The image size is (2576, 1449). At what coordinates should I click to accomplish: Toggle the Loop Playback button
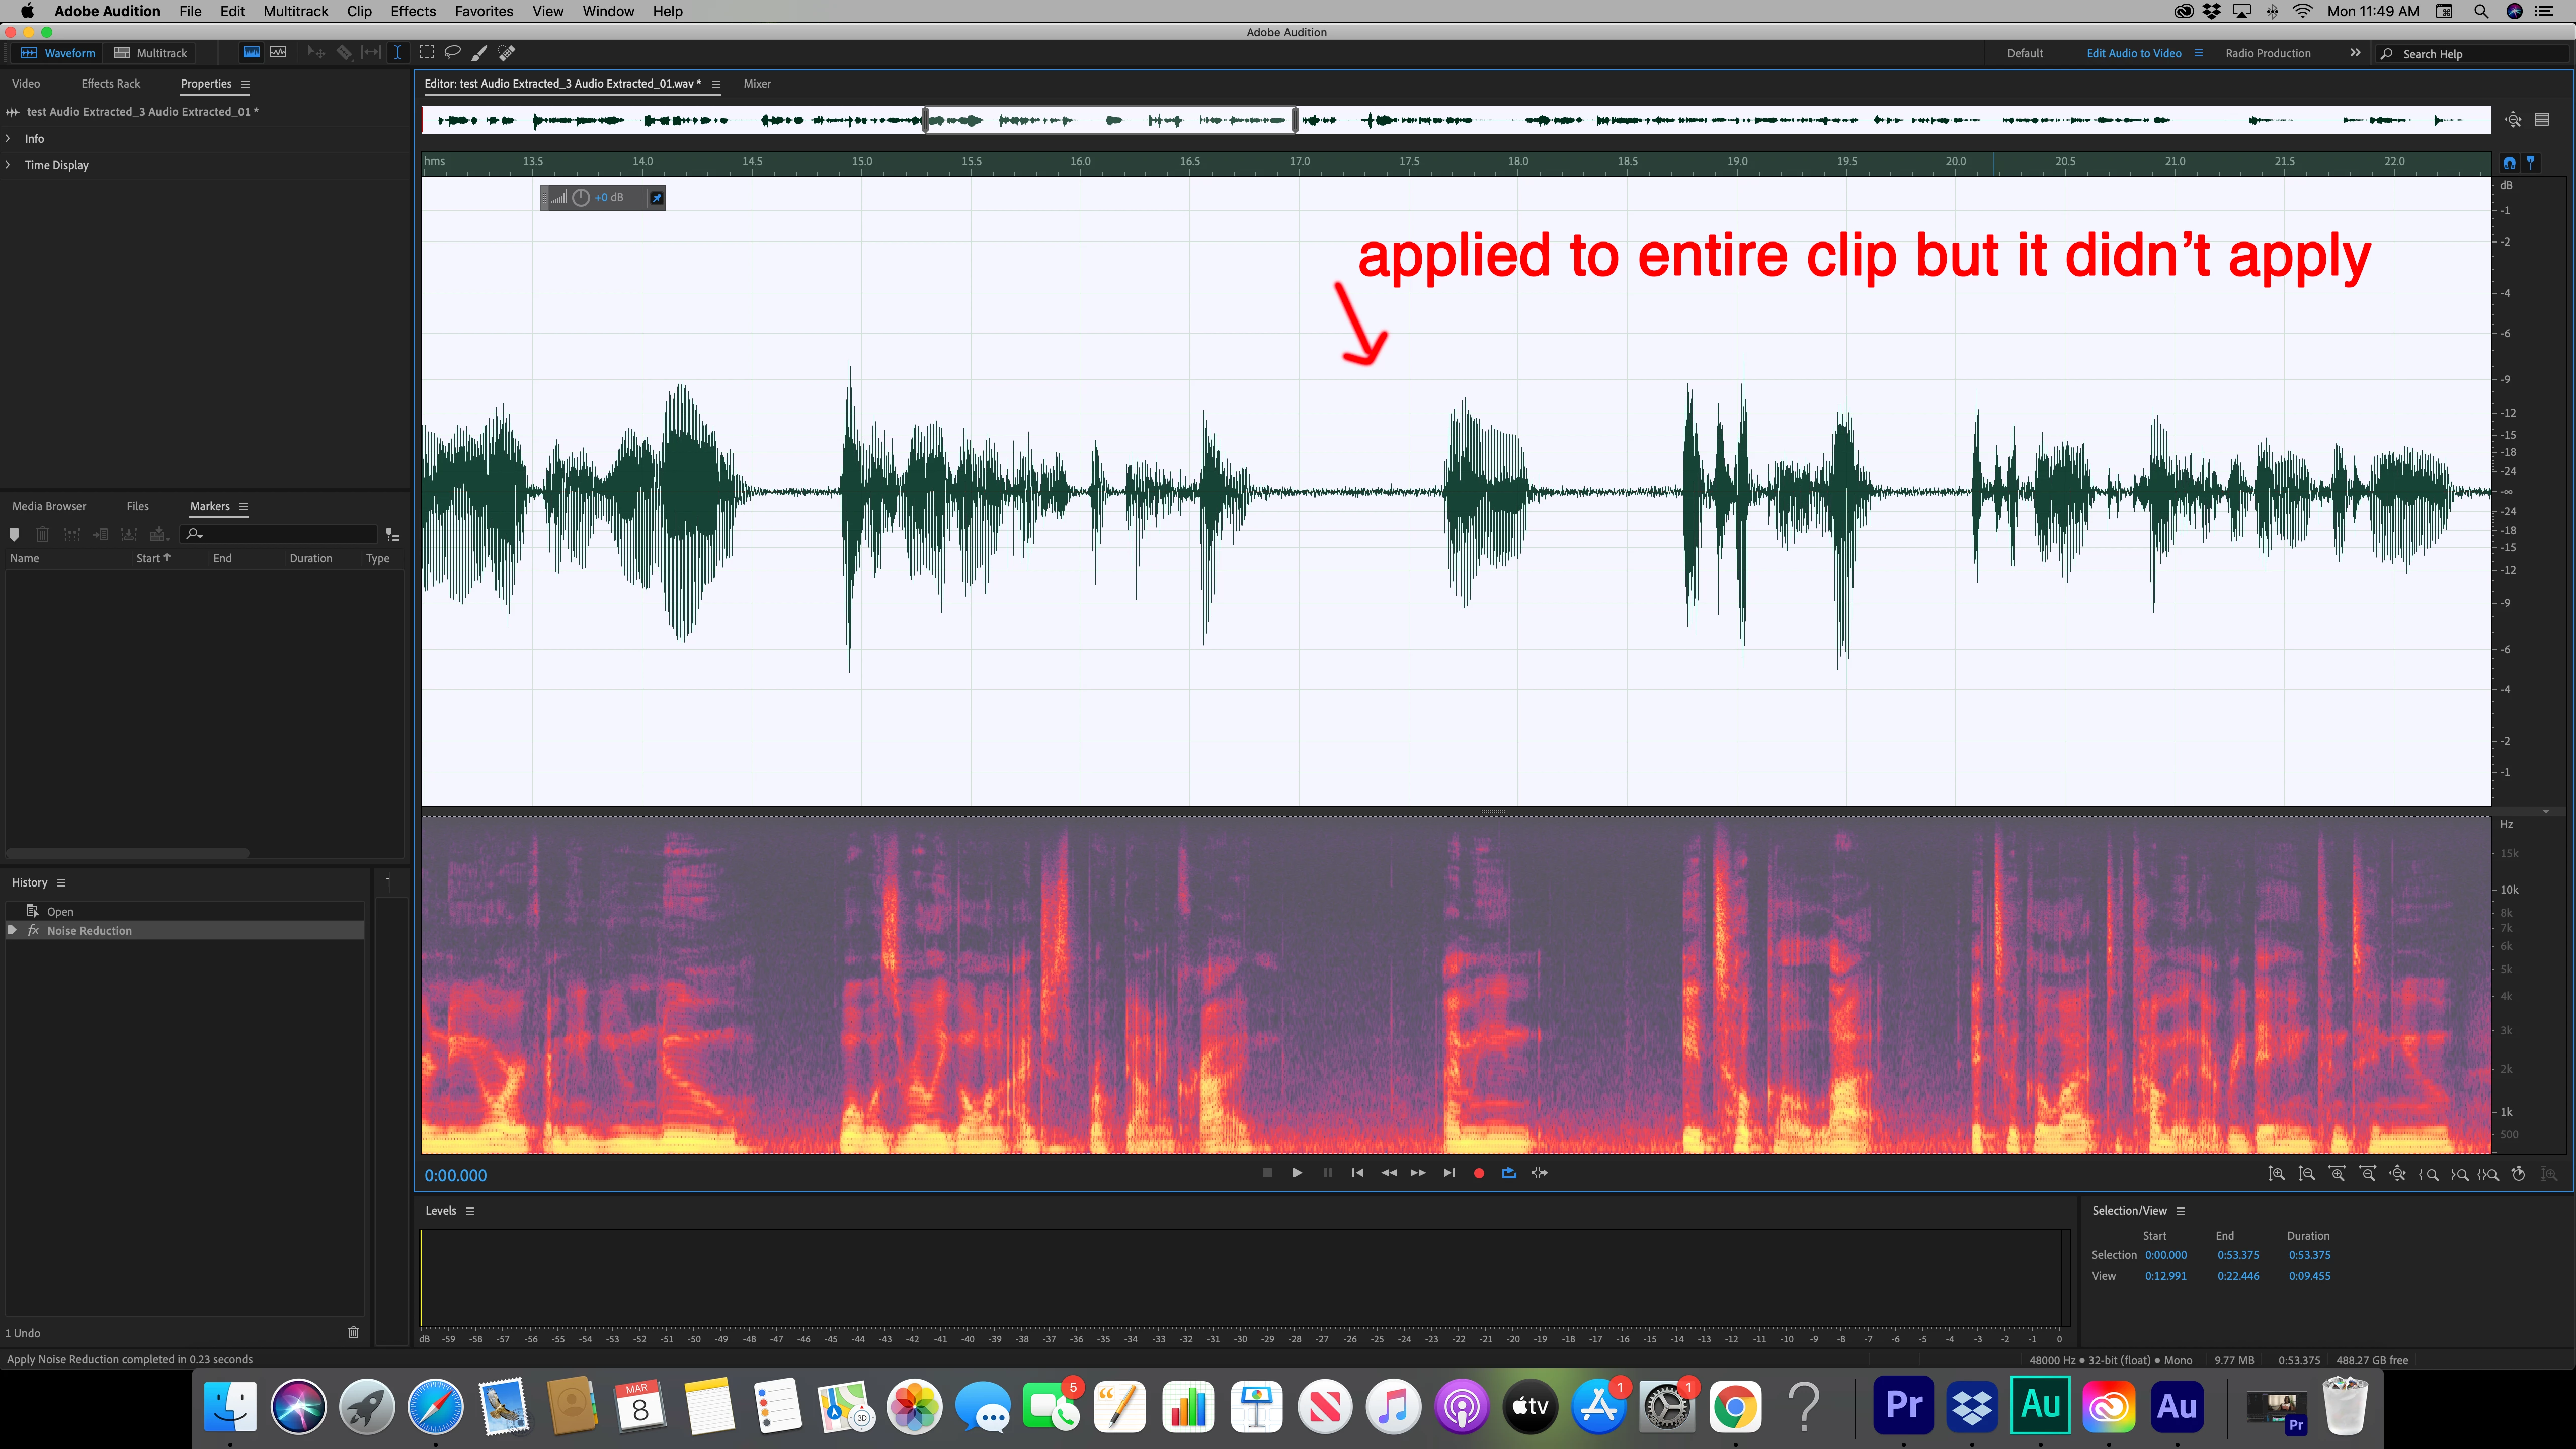pyautogui.click(x=1509, y=1173)
